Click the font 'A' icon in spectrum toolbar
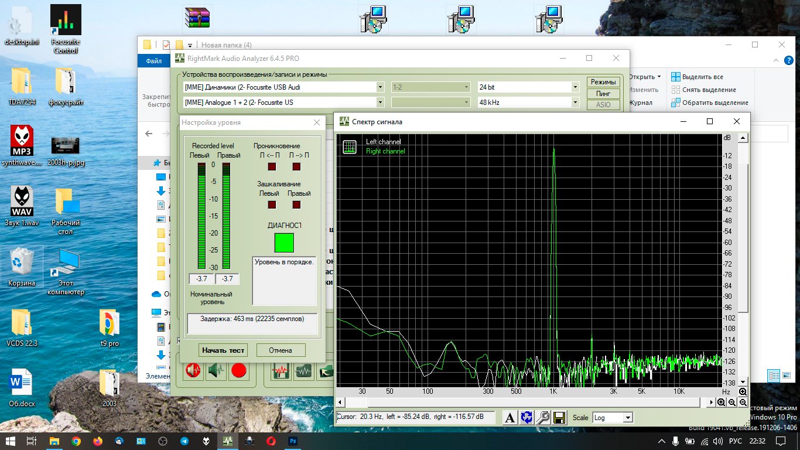This screenshot has height=450, width=800. (510, 417)
